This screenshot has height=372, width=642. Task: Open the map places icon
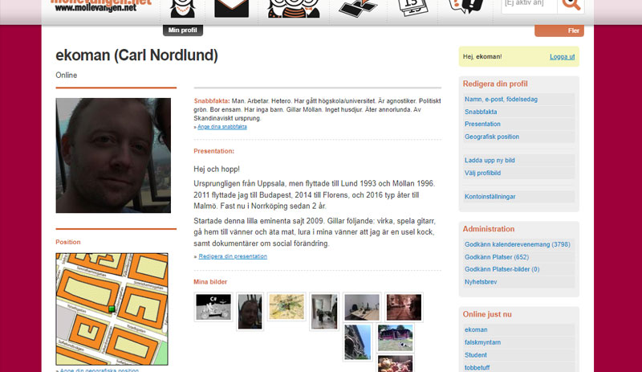click(x=358, y=8)
